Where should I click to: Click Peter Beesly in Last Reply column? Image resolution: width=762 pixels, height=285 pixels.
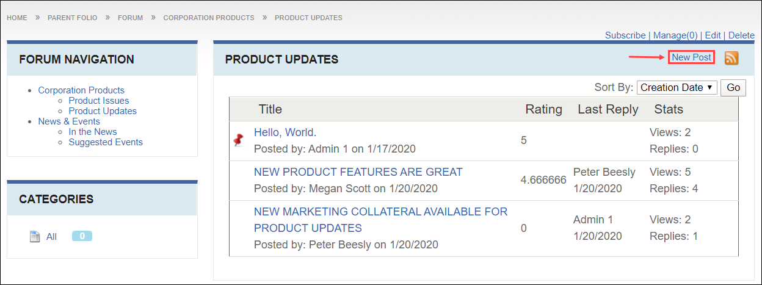point(604,172)
